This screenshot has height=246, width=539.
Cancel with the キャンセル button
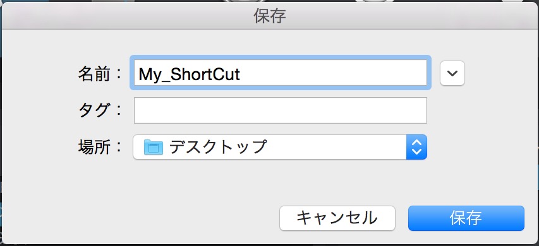[x=337, y=218]
